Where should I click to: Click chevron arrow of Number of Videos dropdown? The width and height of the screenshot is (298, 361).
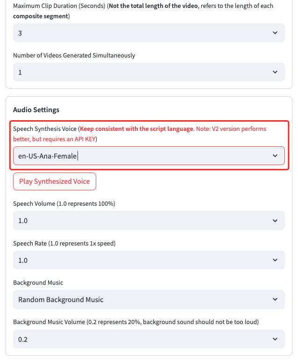275,72
